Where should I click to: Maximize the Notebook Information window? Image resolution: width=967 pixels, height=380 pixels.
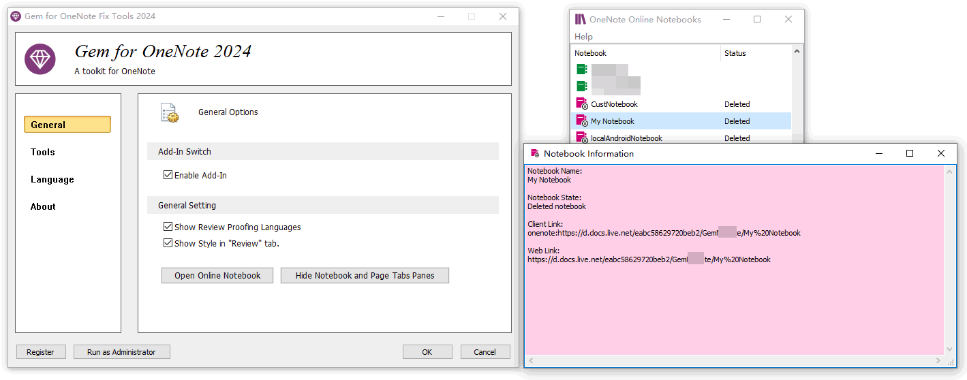pyautogui.click(x=909, y=154)
